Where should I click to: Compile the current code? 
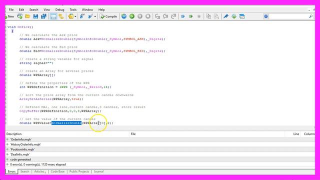point(108,16)
